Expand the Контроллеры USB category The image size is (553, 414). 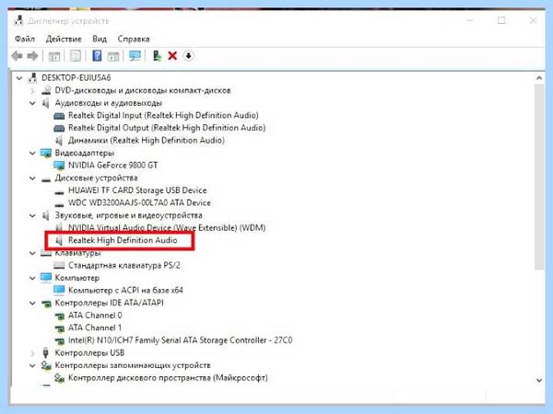[32, 352]
